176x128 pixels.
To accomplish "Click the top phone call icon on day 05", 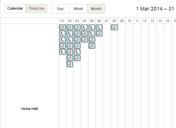I will (x=92, y=28).
